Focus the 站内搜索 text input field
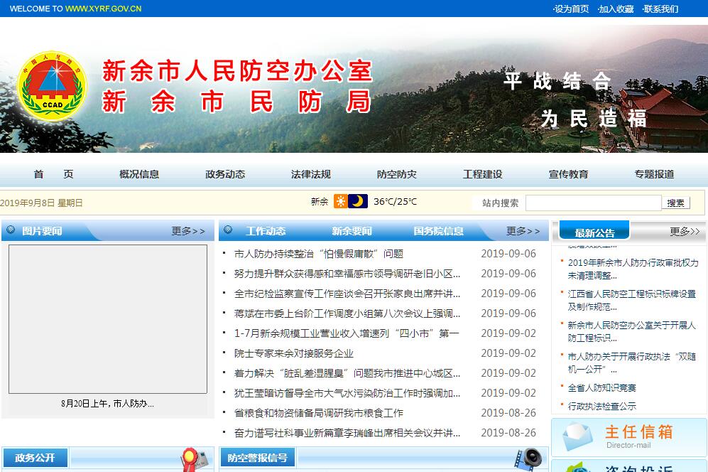Viewport: 708px width, 472px height. pos(592,203)
